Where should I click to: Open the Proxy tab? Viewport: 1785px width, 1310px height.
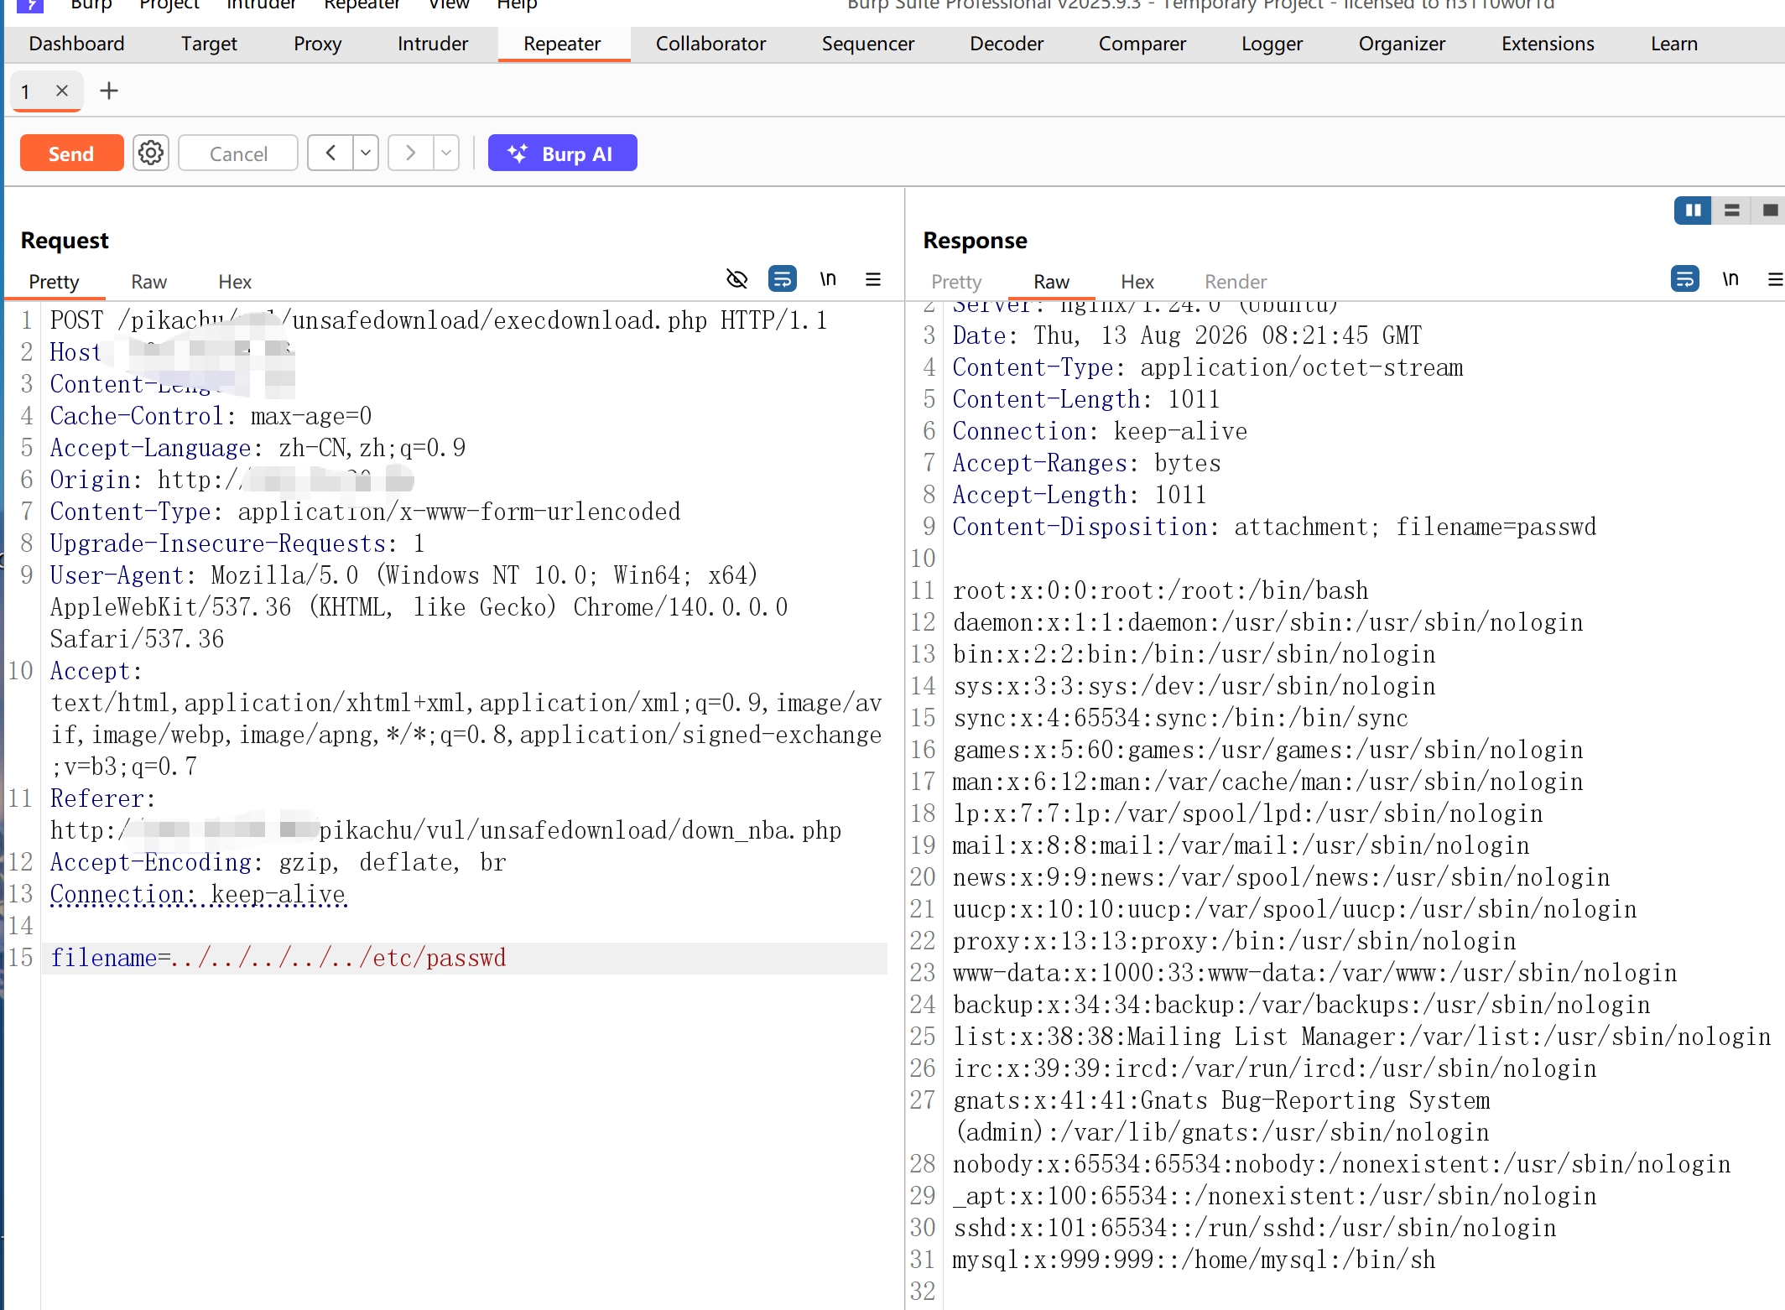pyautogui.click(x=317, y=44)
